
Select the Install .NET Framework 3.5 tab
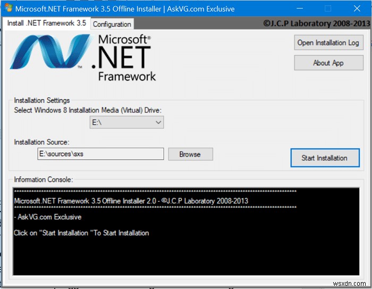click(47, 23)
